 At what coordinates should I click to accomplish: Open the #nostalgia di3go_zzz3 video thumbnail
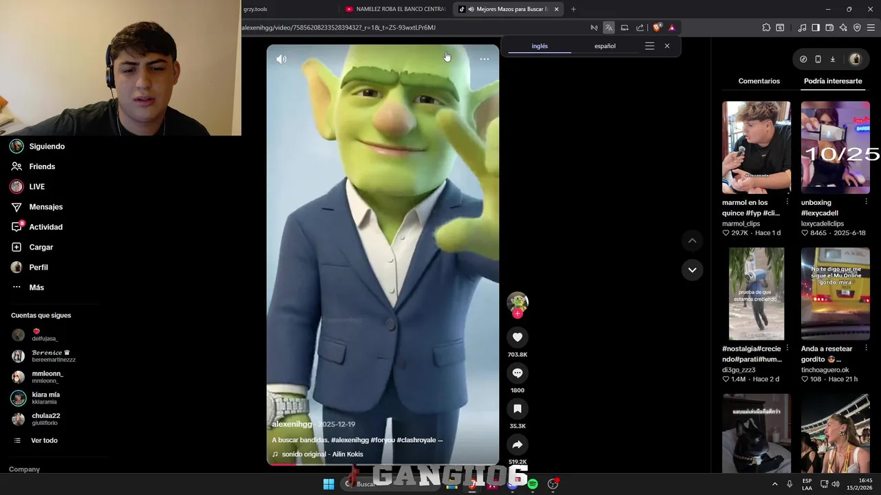click(756, 294)
